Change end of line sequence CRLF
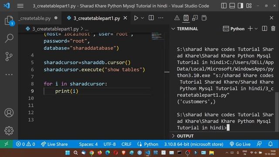Viewport: 279px width, 157px height. [126, 144]
